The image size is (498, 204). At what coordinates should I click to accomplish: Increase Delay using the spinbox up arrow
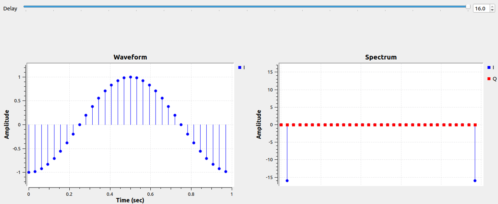pyautogui.click(x=492, y=6)
